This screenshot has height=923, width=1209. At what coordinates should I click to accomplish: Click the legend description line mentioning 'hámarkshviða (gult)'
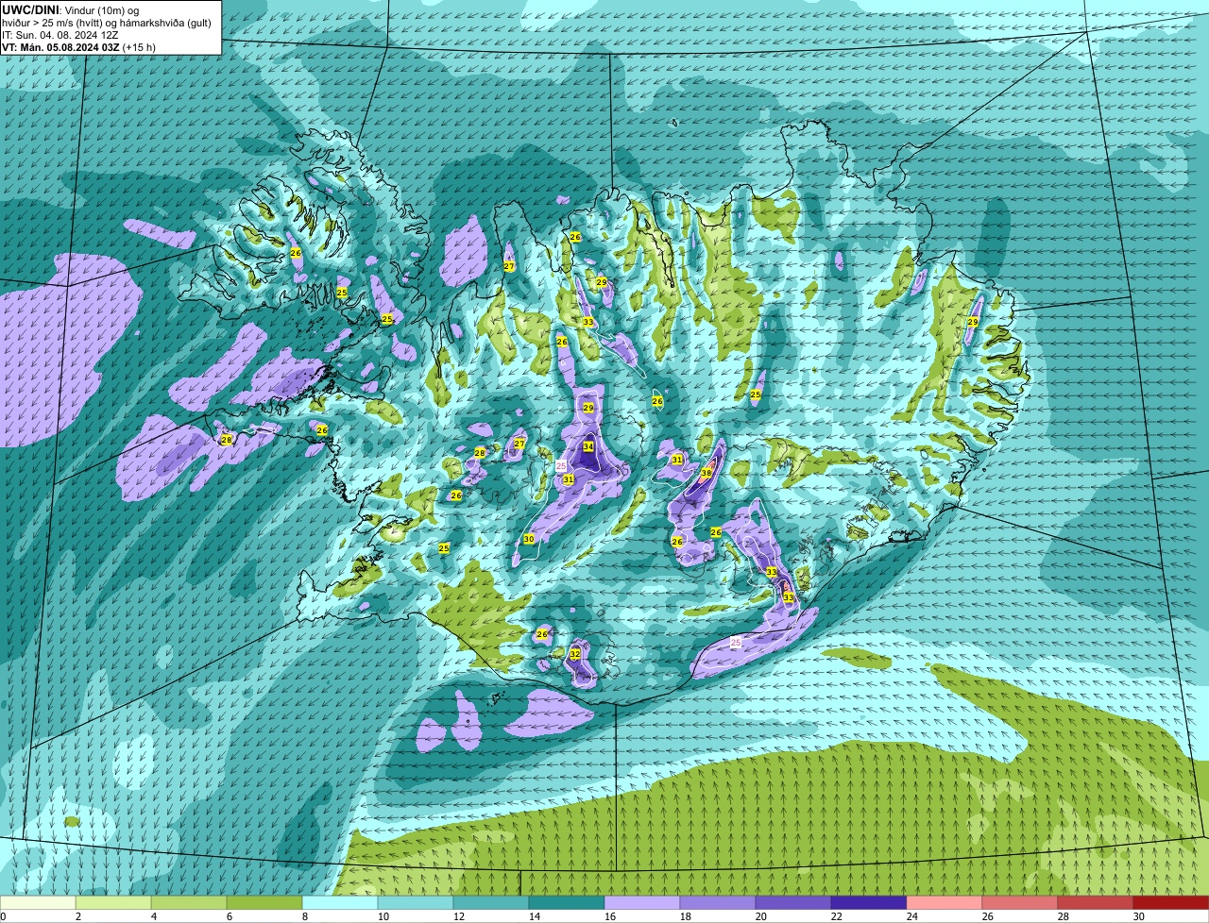click(x=107, y=22)
